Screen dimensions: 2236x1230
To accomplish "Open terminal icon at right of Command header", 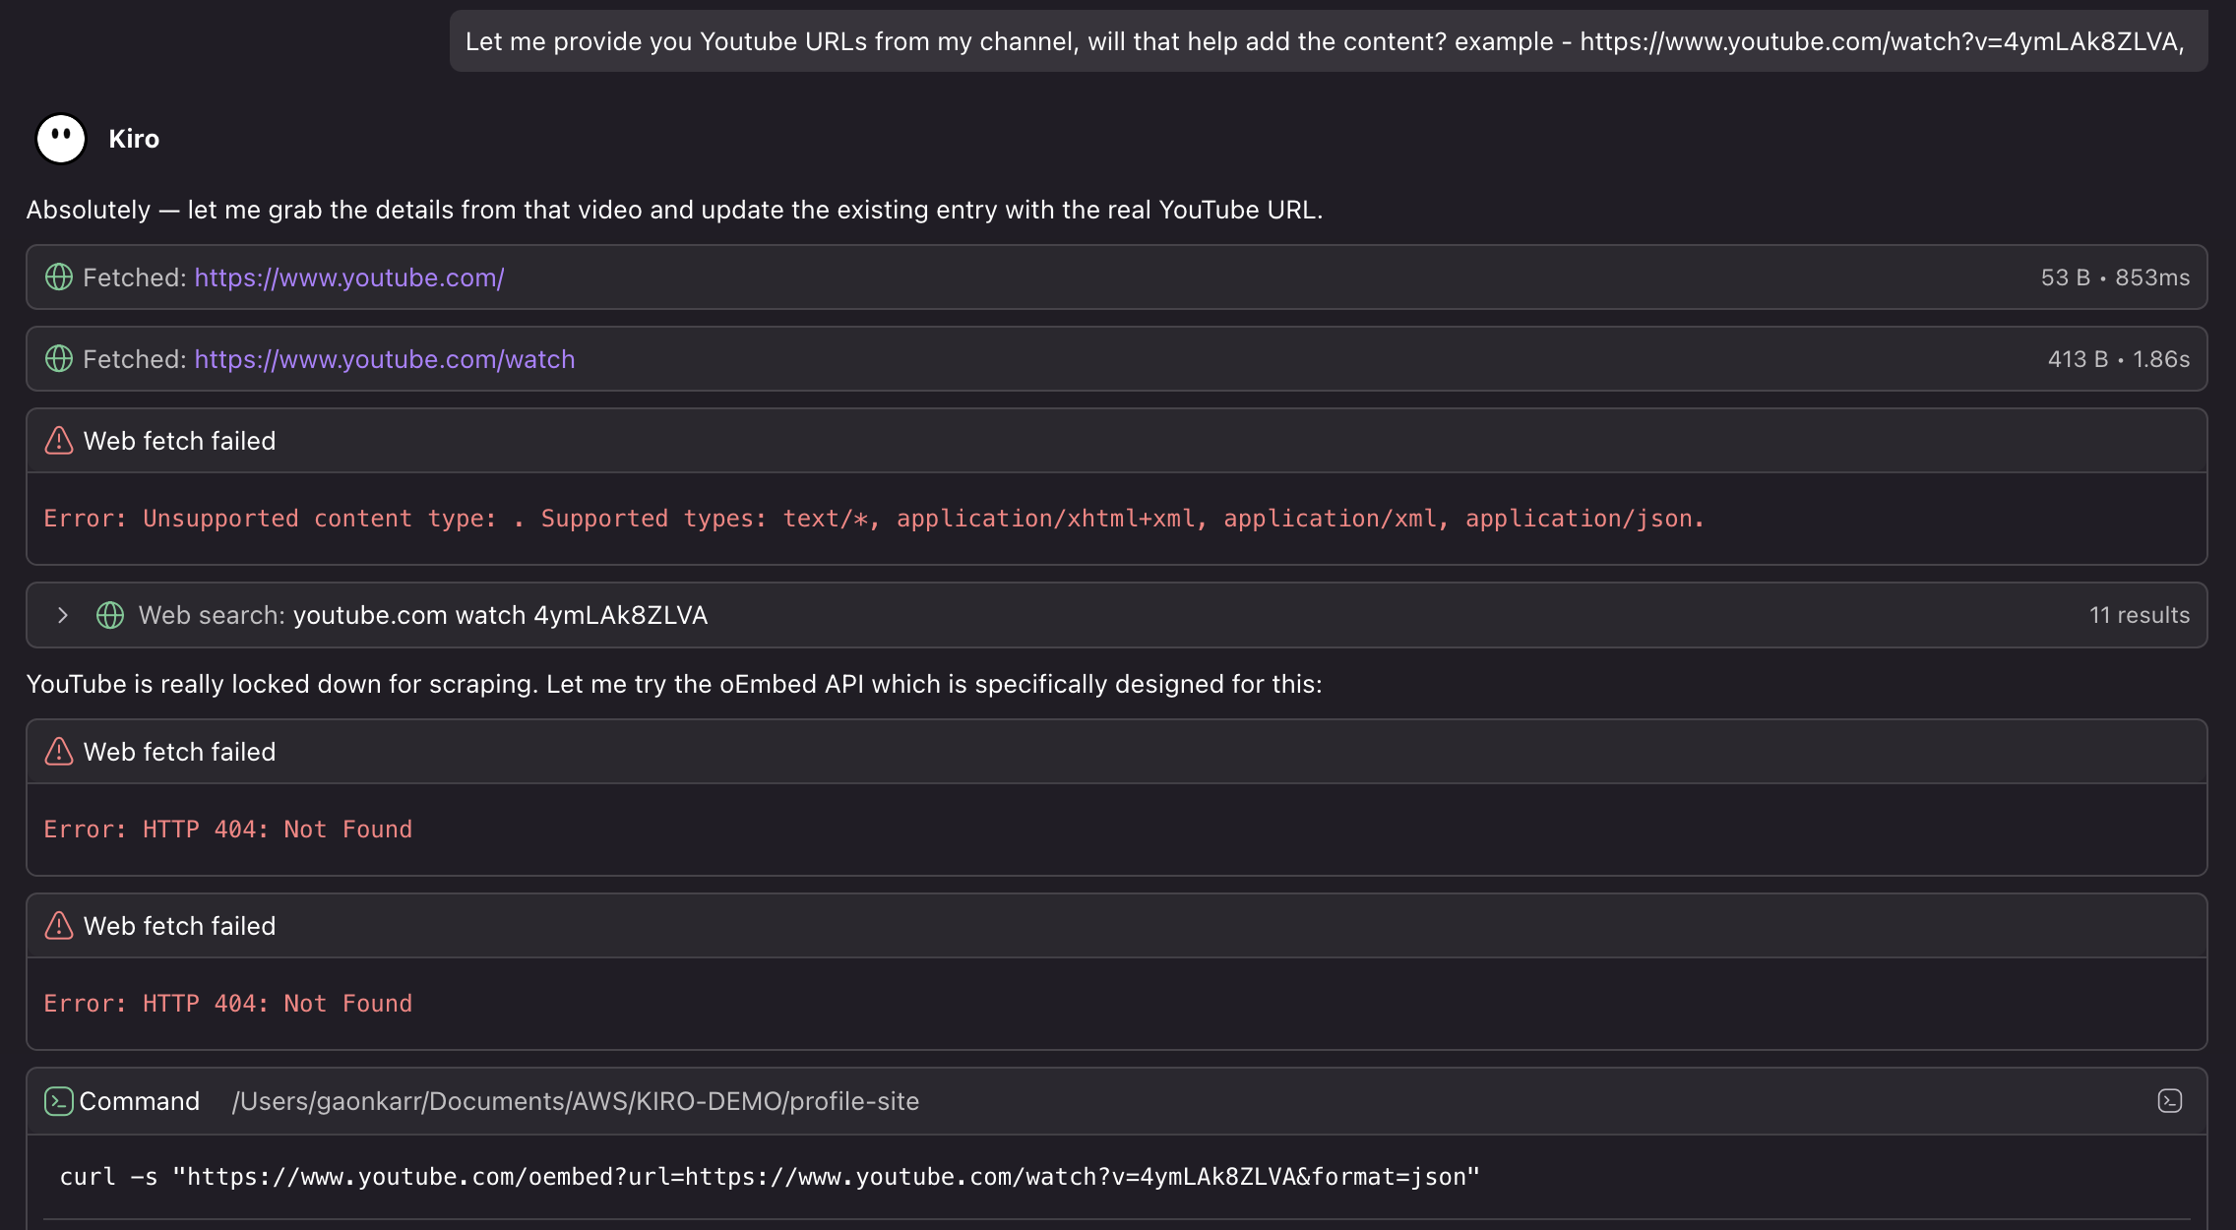I will pyautogui.click(x=2170, y=1101).
